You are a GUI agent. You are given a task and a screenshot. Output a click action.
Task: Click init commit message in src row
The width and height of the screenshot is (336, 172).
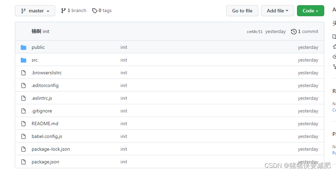point(124,60)
